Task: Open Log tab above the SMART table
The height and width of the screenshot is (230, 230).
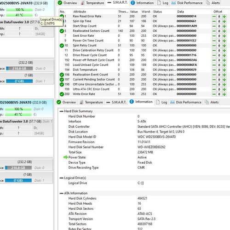Action: coord(163,3)
